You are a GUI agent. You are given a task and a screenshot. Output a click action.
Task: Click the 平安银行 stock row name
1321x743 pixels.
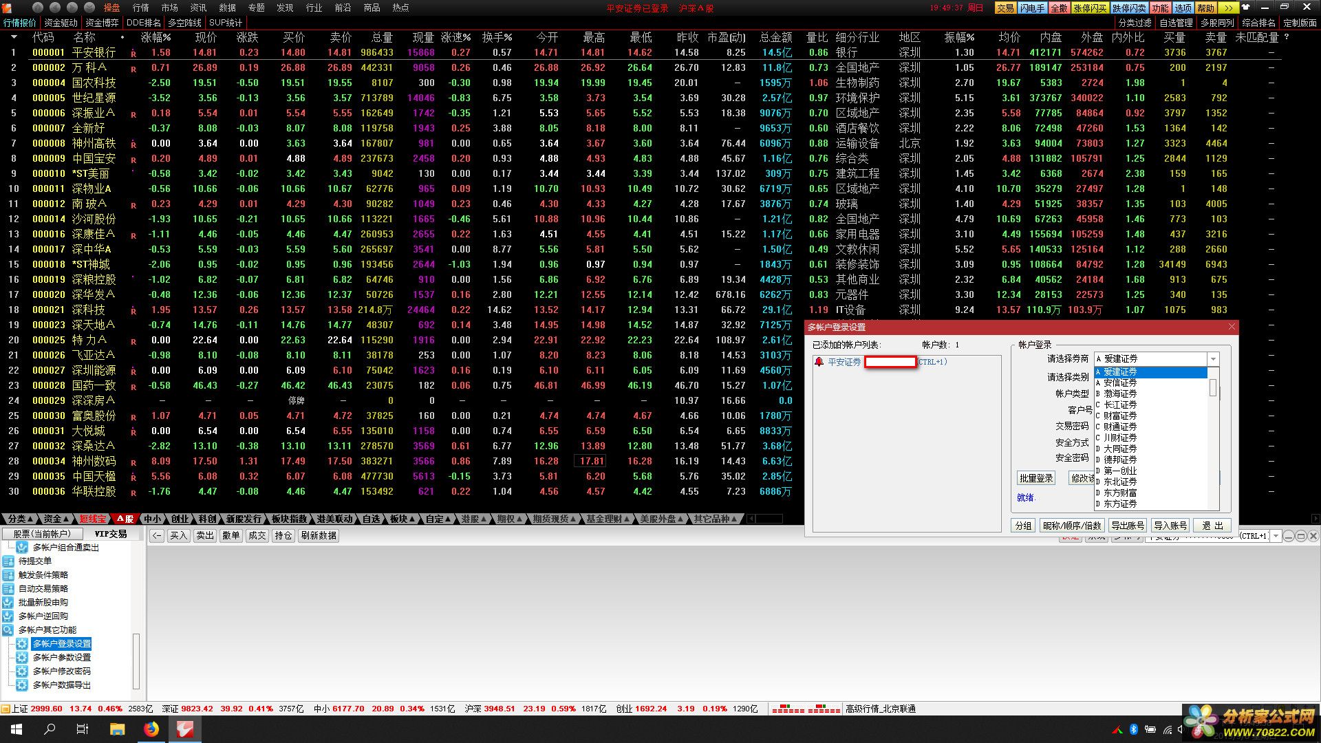pyautogui.click(x=94, y=52)
